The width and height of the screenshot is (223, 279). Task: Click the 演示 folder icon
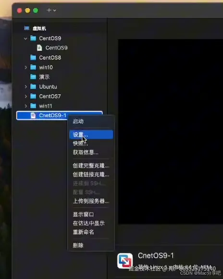coord(33,77)
